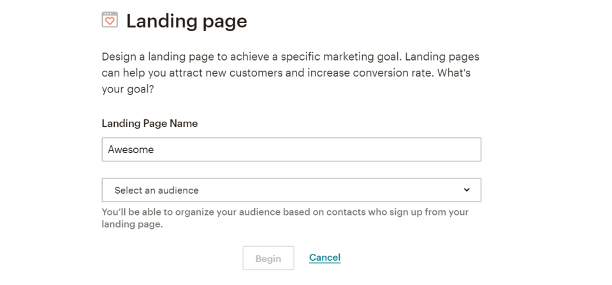
Task: Click the "Landing Page Name" label
Action: click(x=150, y=124)
